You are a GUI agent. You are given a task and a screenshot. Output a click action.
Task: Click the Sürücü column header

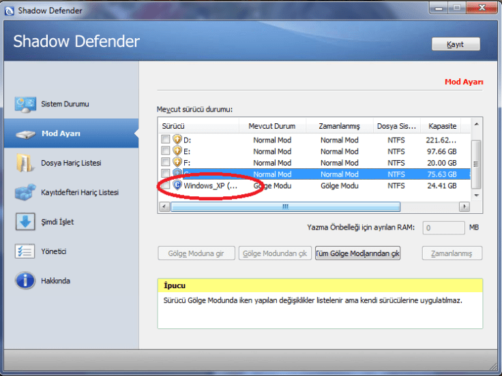[x=198, y=126]
